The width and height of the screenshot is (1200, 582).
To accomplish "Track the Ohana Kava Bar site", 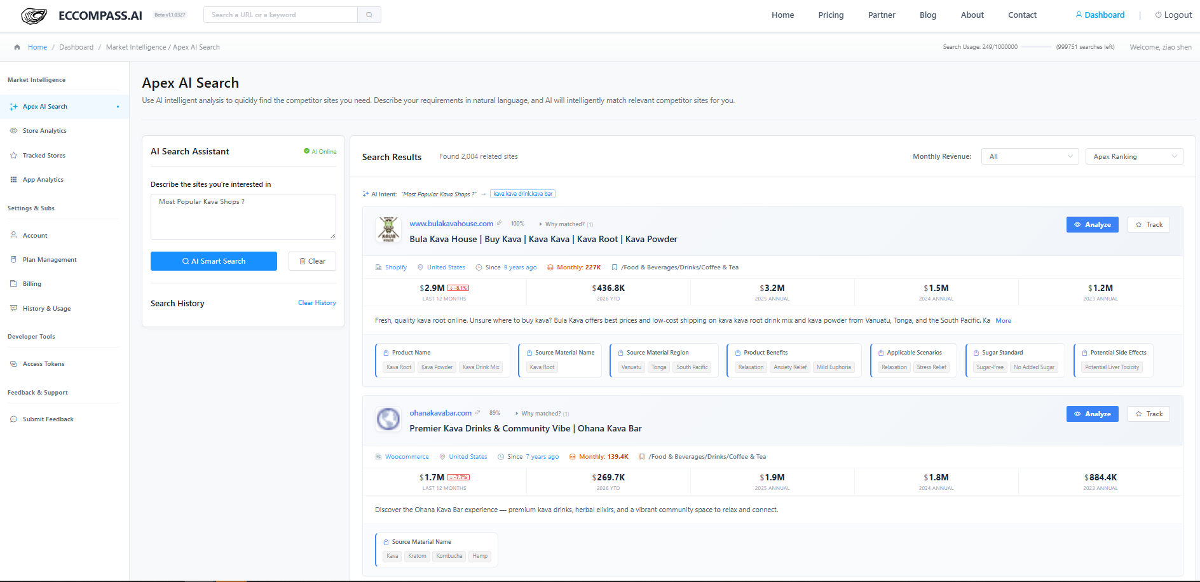I will click(1149, 414).
